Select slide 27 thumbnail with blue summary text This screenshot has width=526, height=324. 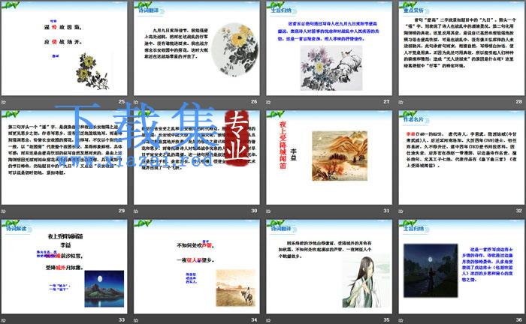coord(329,49)
